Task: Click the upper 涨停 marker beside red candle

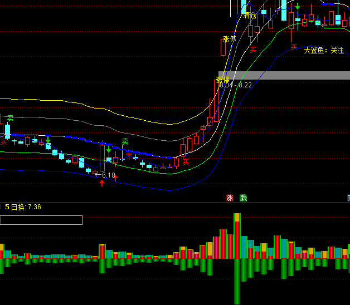Action: click(x=229, y=40)
